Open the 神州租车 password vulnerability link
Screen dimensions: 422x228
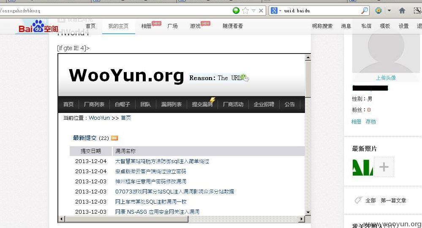click(151, 182)
